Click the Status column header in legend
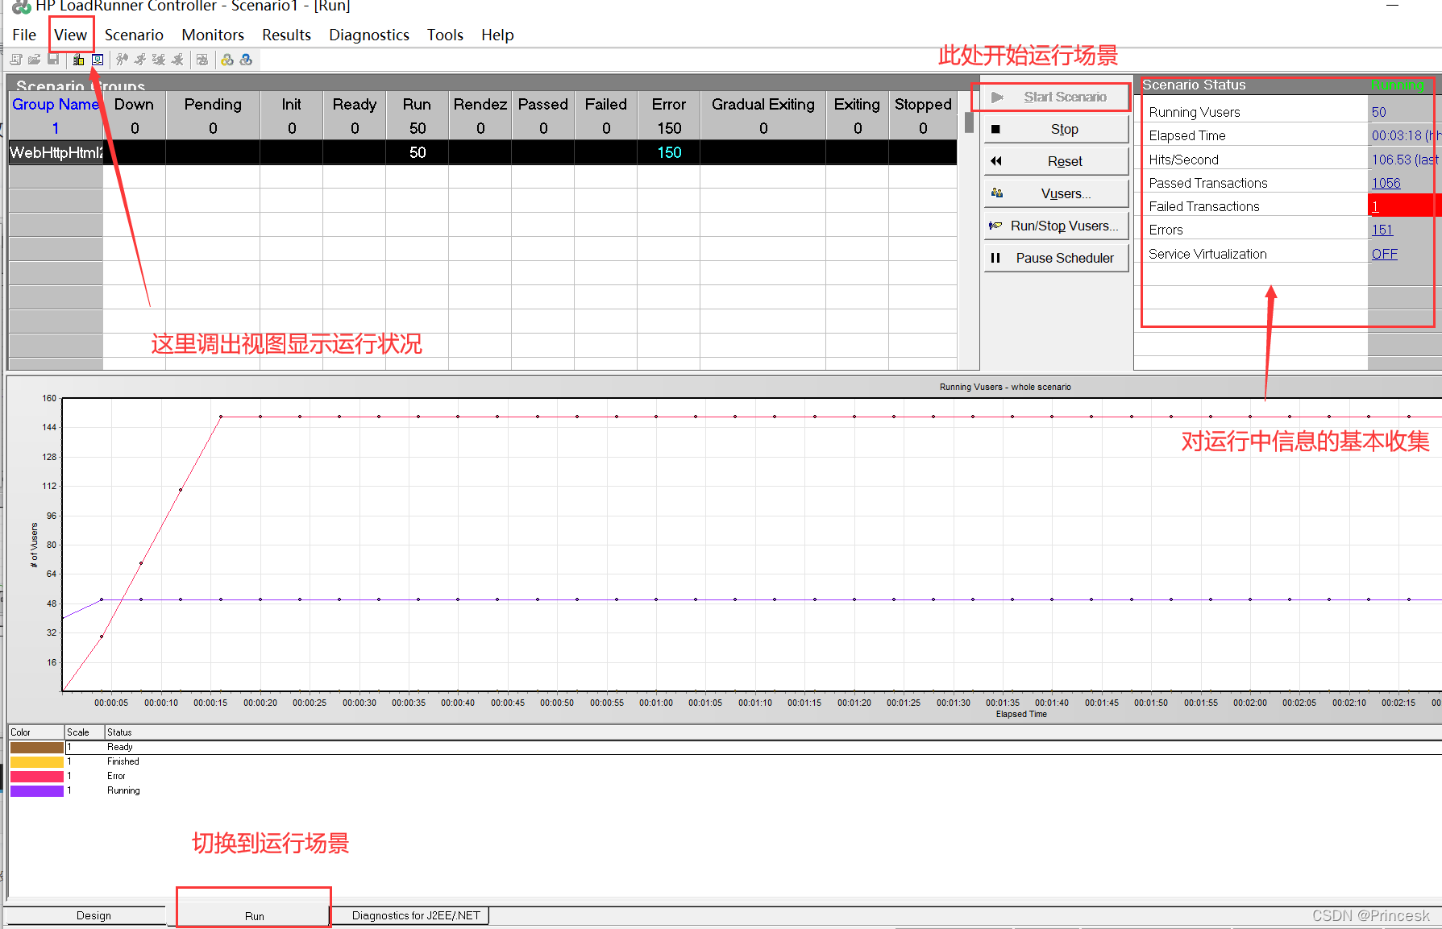Screen dimensions: 1442x929 (119, 732)
